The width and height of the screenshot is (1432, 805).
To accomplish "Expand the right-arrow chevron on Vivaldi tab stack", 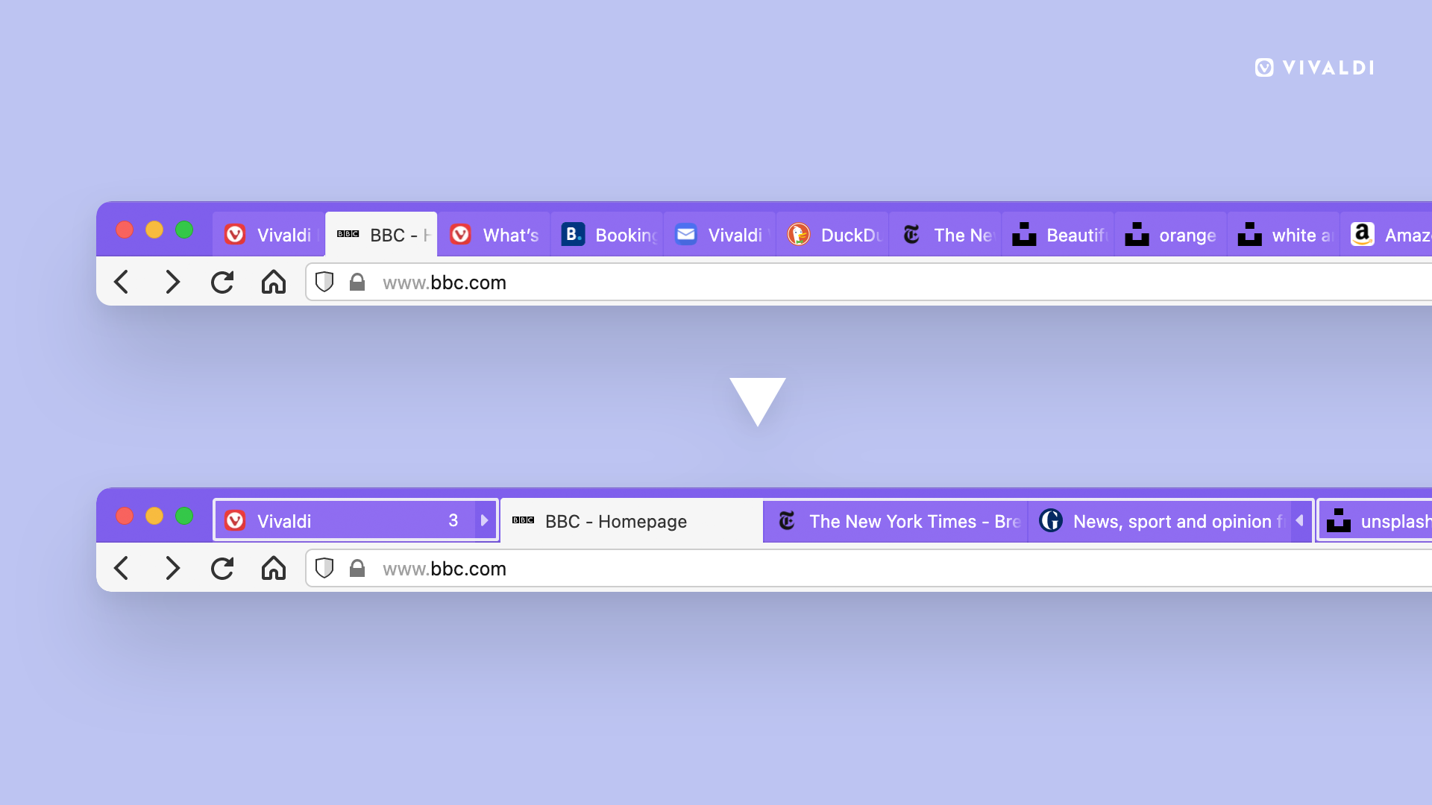I will 487,521.
